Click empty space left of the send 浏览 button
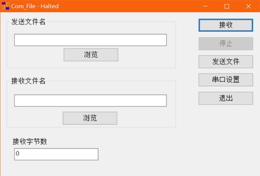The image size is (260, 176). (37, 55)
